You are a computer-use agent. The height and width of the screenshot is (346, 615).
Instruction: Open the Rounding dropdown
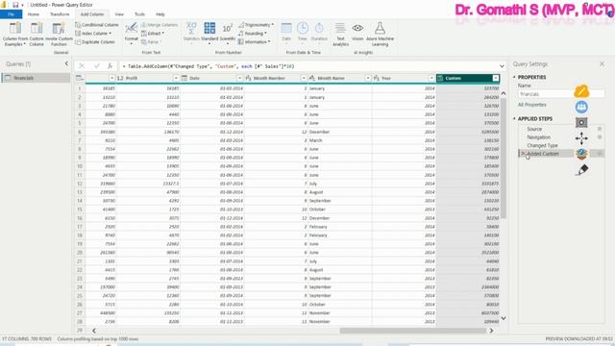click(265, 34)
